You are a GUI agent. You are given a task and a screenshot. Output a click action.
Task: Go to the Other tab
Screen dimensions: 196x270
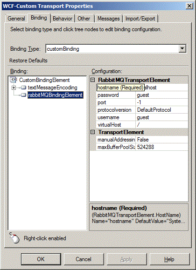click(x=84, y=19)
